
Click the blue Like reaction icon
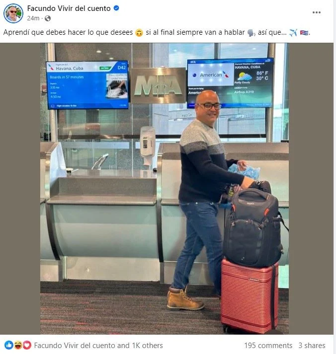coord(8,345)
